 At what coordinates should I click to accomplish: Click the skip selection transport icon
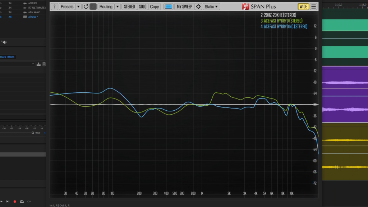pyautogui.click(x=29, y=201)
